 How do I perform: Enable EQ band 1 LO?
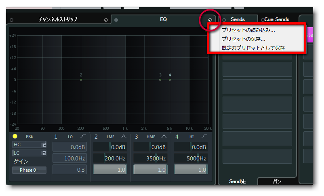(x=56, y=137)
